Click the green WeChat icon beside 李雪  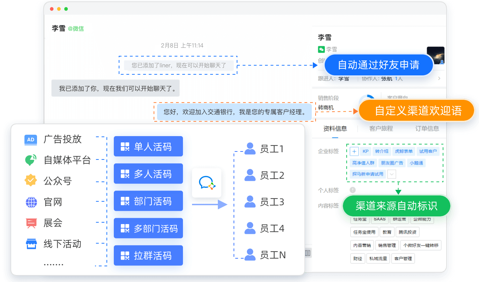321,49
